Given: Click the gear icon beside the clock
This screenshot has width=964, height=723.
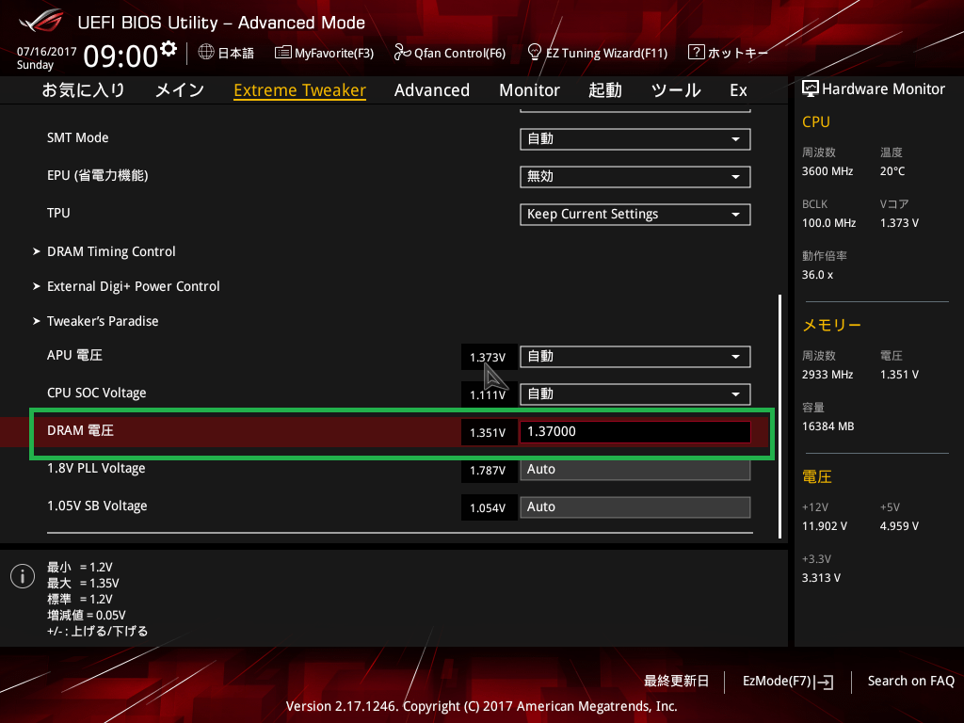Looking at the screenshot, I should pyautogui.click(x=169, y=48).
